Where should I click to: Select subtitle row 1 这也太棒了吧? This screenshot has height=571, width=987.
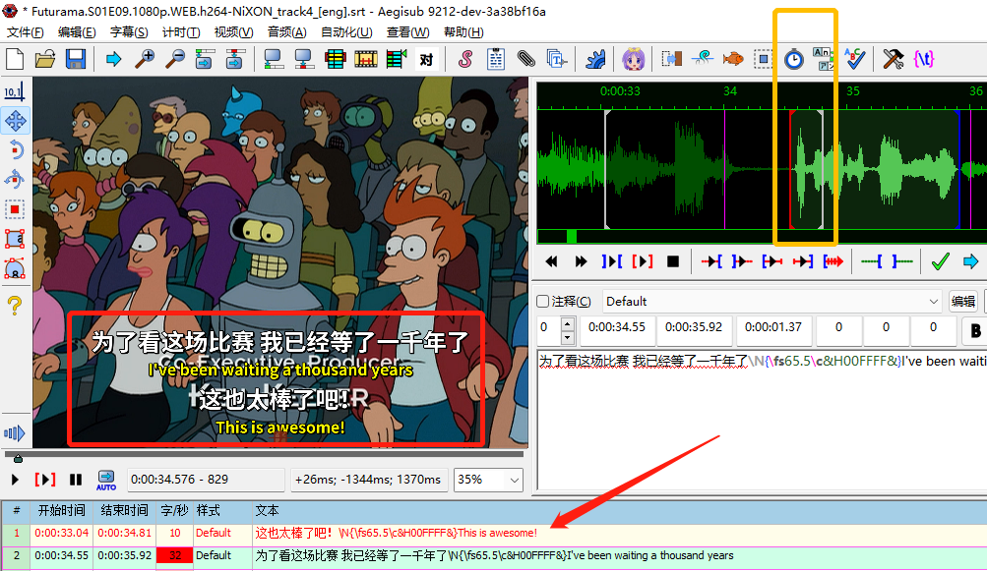click(394, 533)
